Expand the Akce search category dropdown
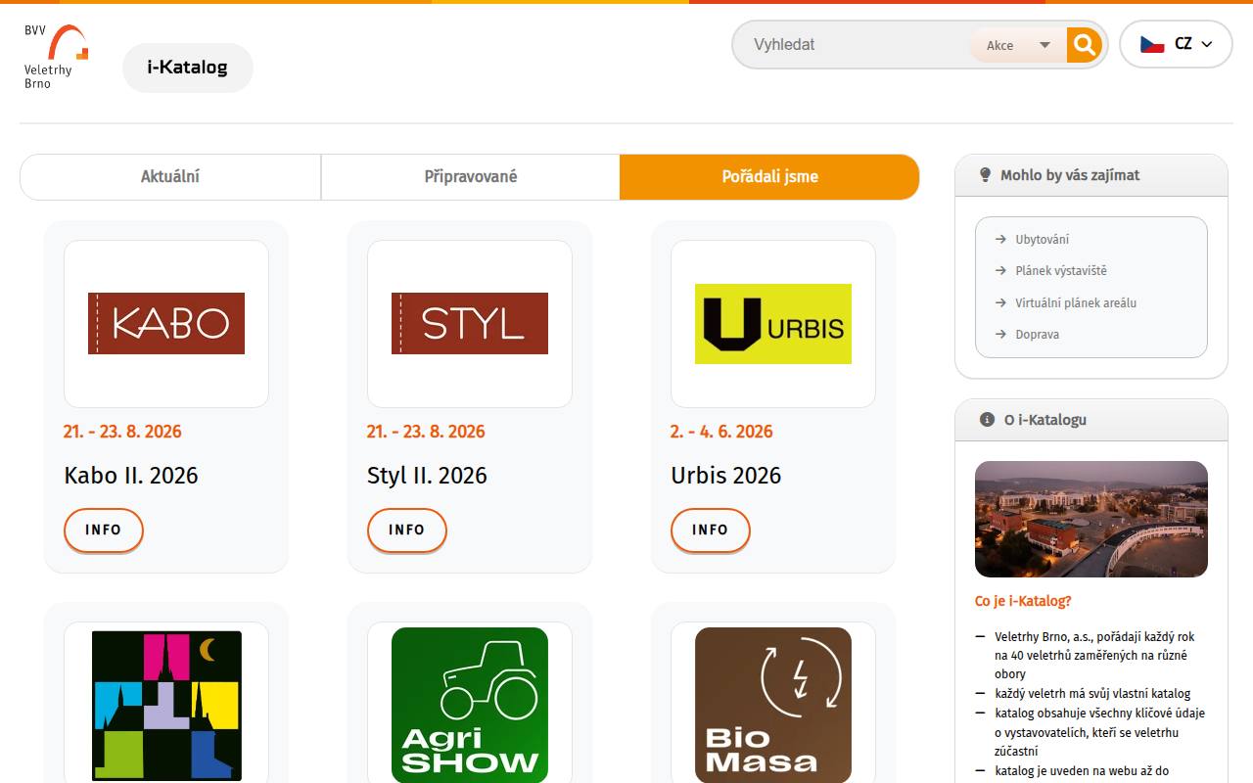 [x=1018, y=45]
